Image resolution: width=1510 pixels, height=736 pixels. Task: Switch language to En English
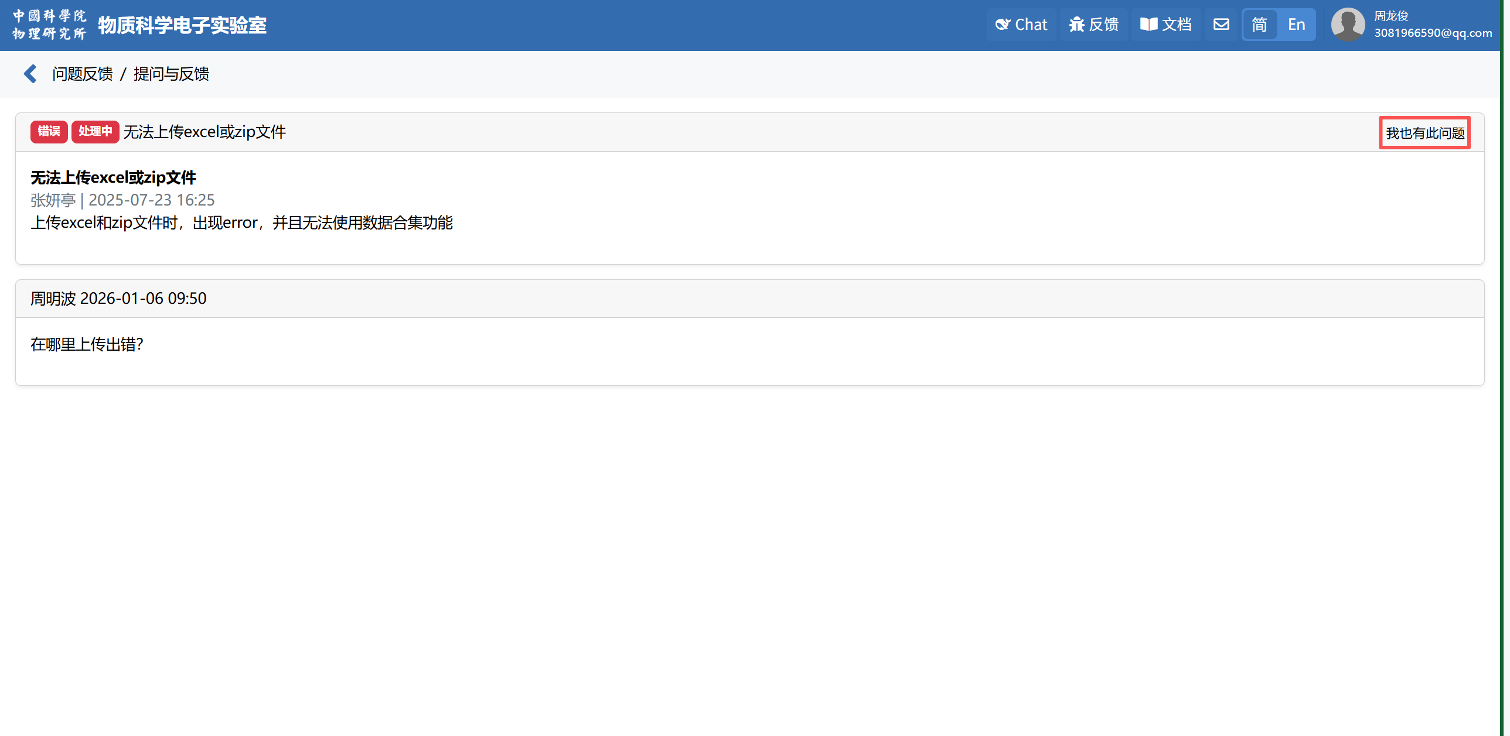[1296, 25]
